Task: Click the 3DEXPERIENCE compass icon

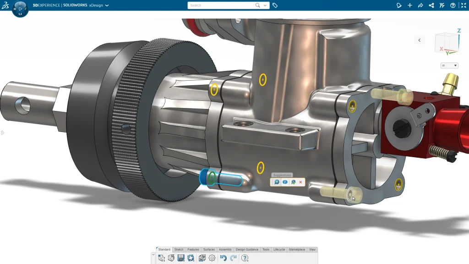Action: pyautogui.click(x=20, y=9)
